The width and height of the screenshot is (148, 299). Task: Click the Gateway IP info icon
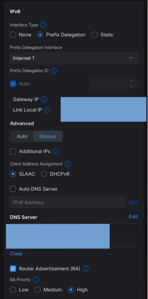click(44, 99)
